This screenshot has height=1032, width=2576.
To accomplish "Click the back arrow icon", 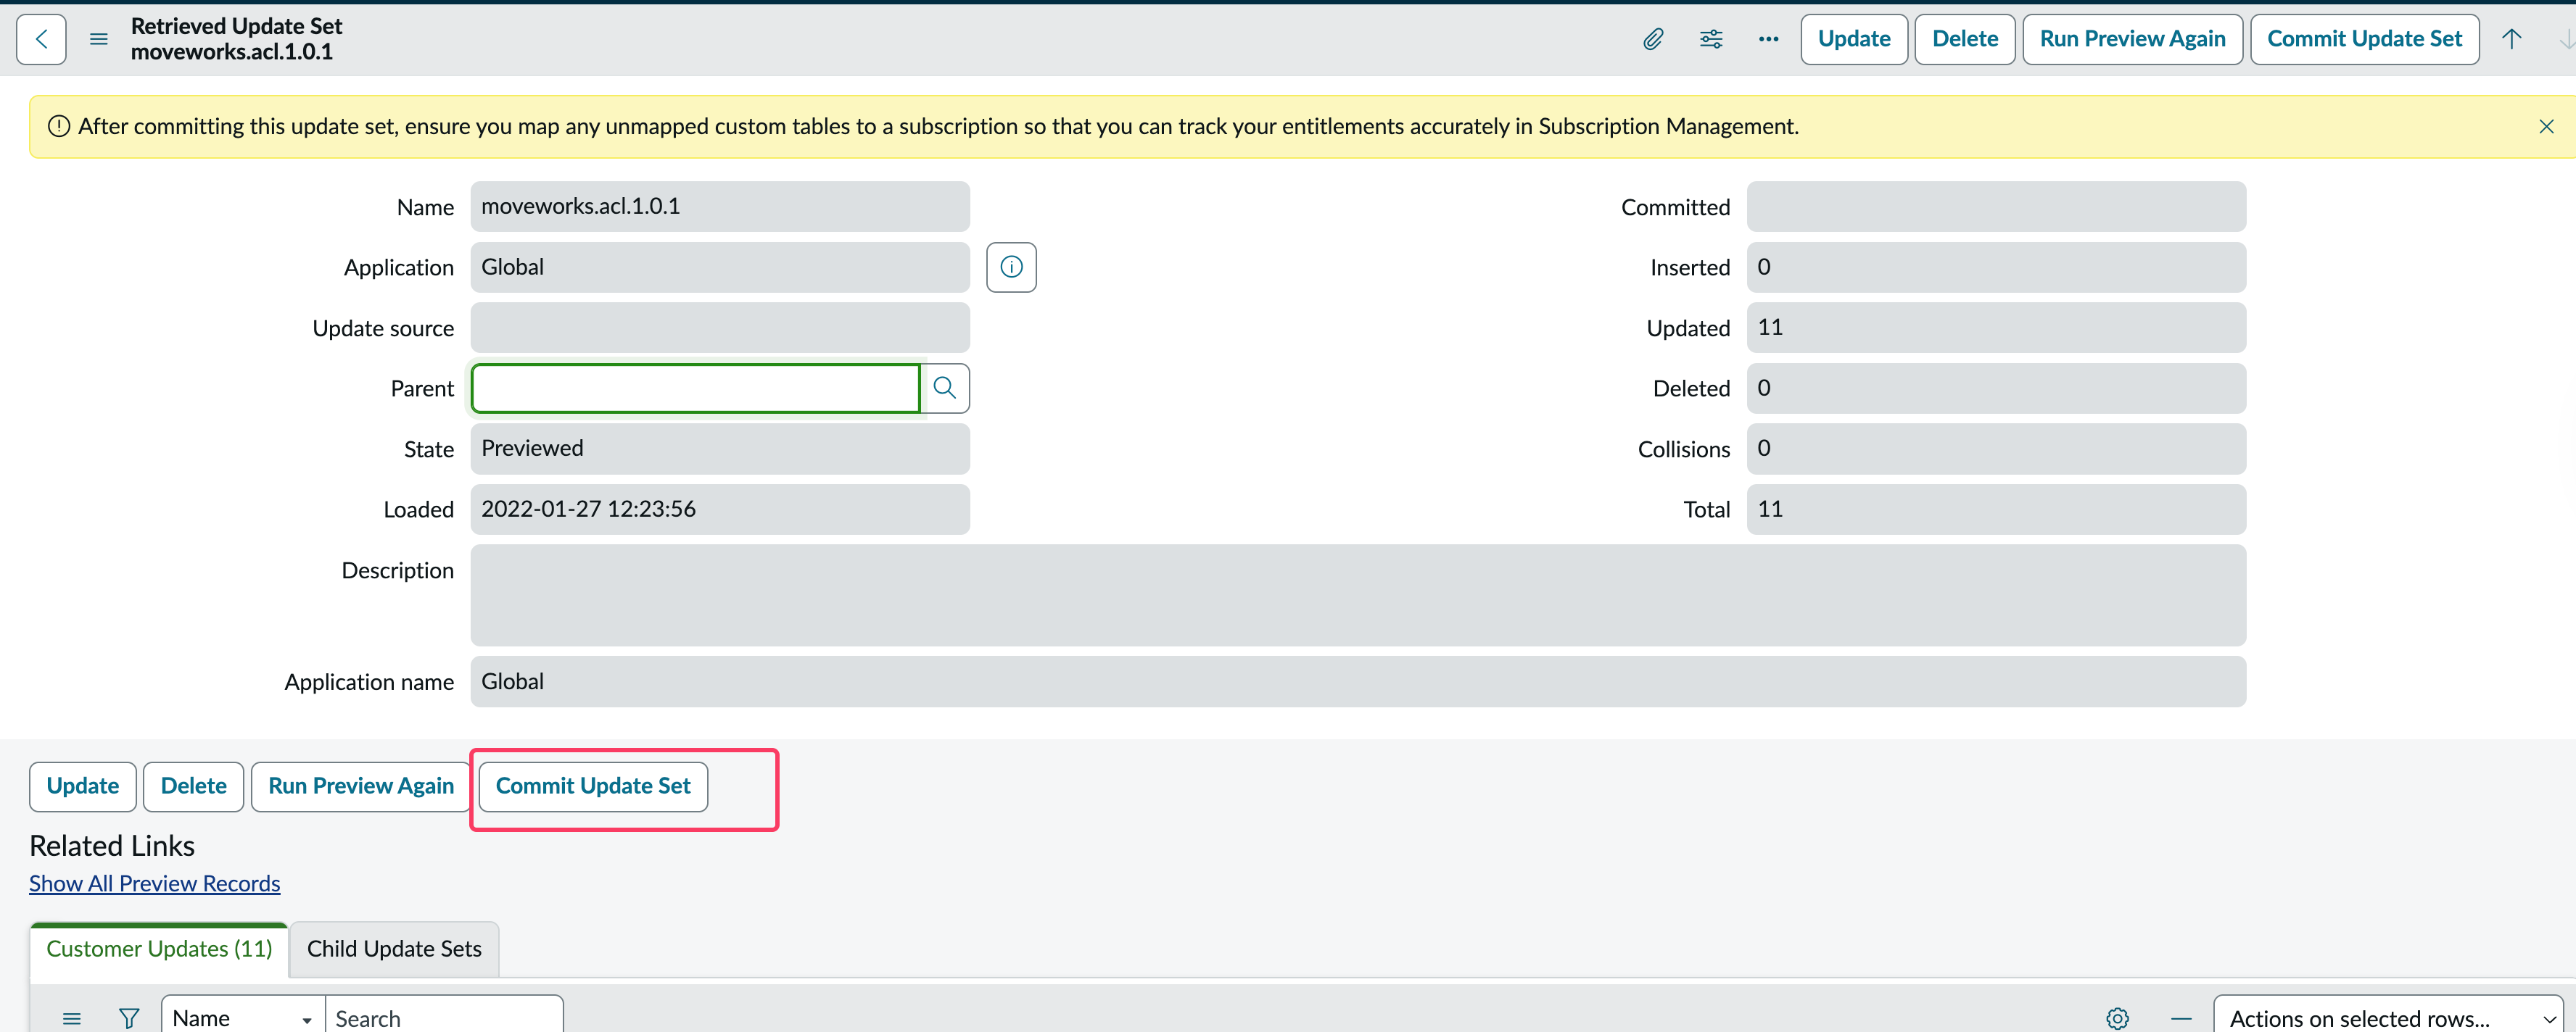I will [x=41, y=39].
